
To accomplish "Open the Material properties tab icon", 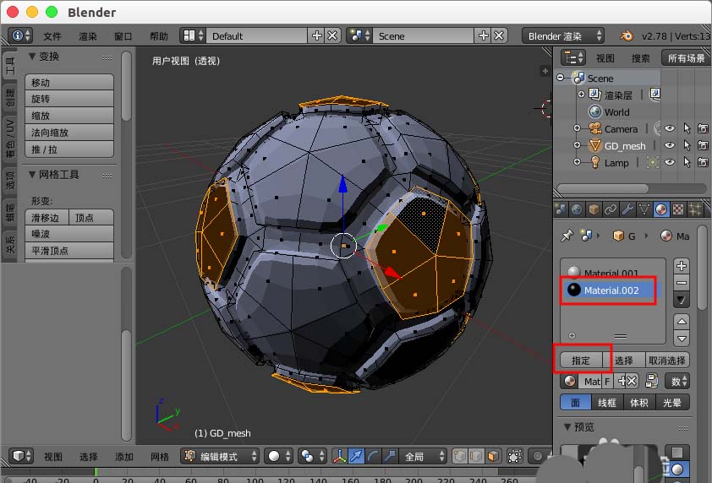I will click(661, 209).
